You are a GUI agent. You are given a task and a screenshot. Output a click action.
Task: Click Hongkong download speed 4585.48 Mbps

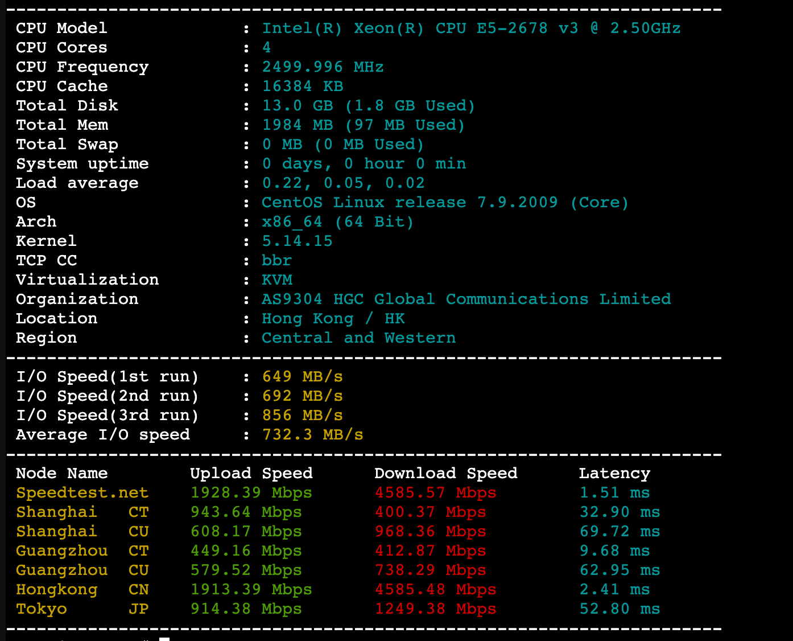[x=435, y=590]
